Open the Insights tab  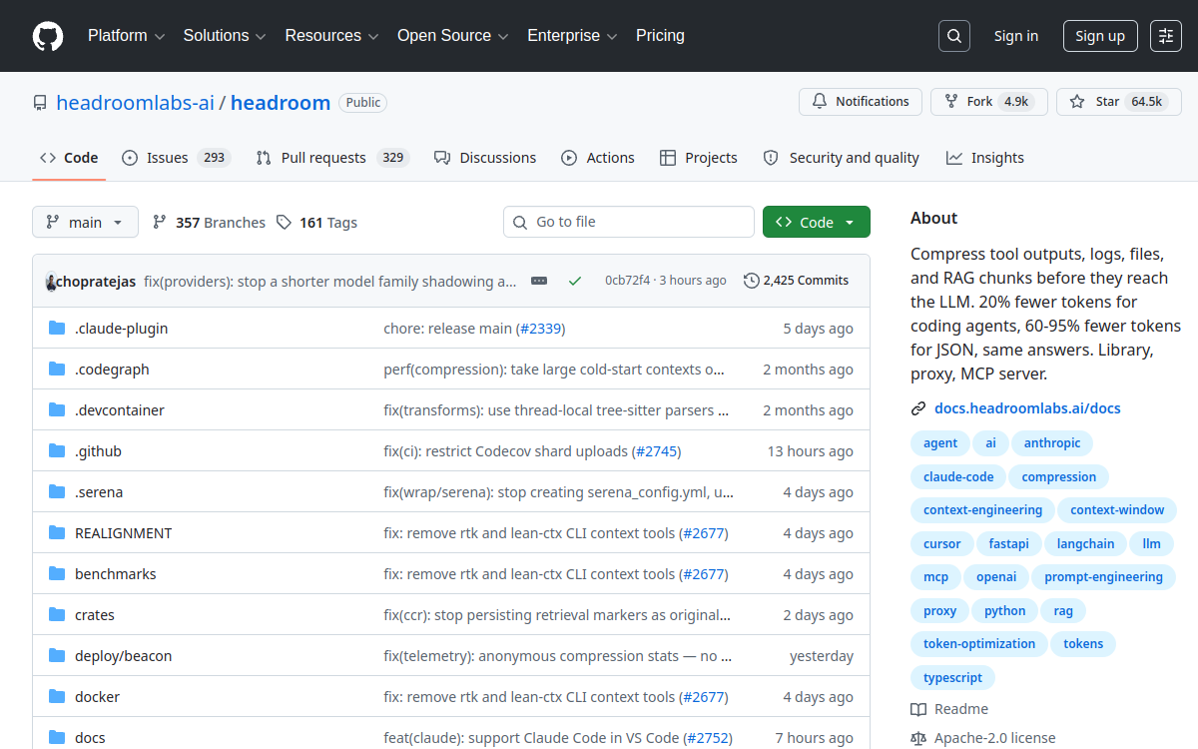click(x=985, y=158)
